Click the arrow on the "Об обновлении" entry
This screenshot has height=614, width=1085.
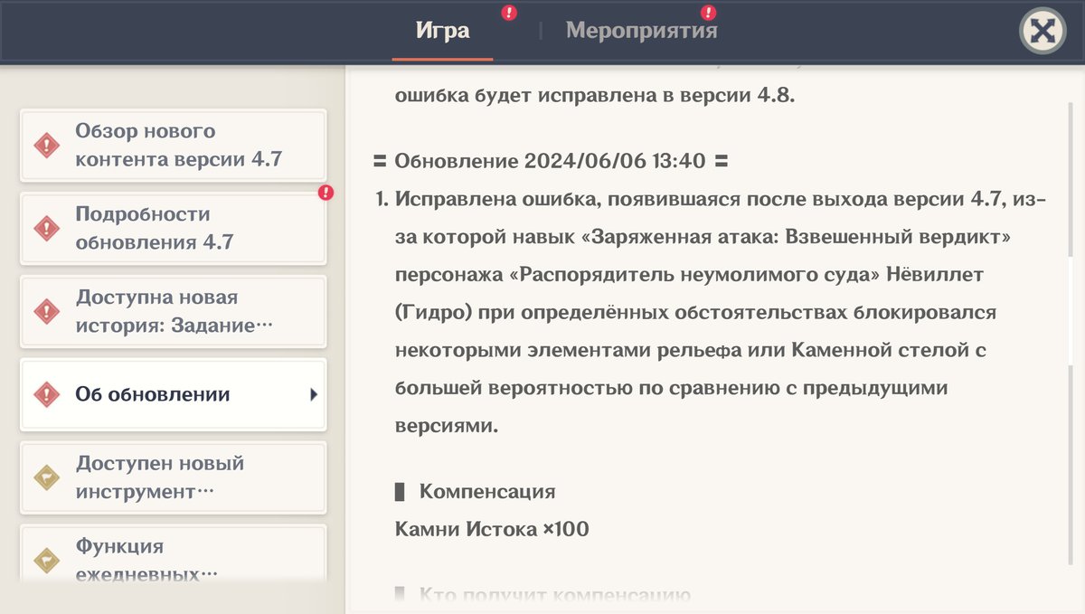pyautogui.click(x=314, y=395)
